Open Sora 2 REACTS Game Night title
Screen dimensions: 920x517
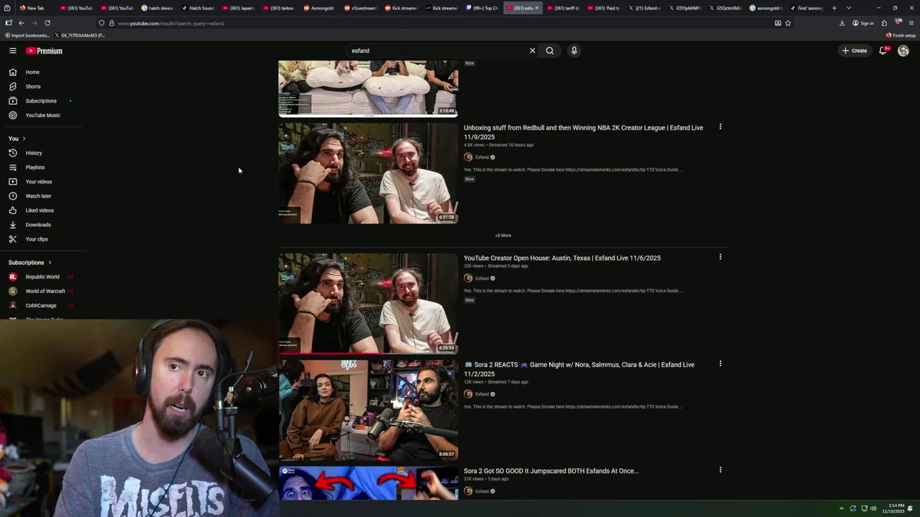[579, 369]
